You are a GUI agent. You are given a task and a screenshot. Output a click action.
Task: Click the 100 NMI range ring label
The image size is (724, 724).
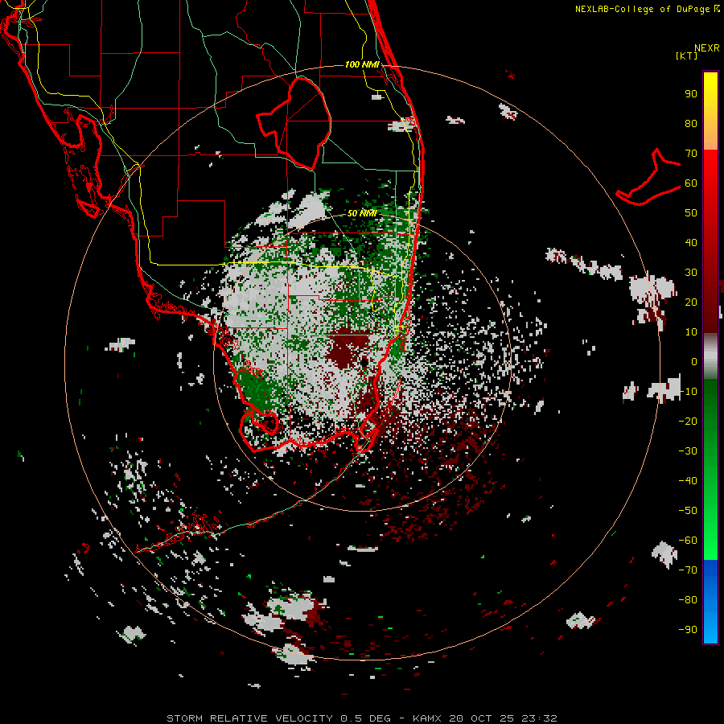coord(362,64)
